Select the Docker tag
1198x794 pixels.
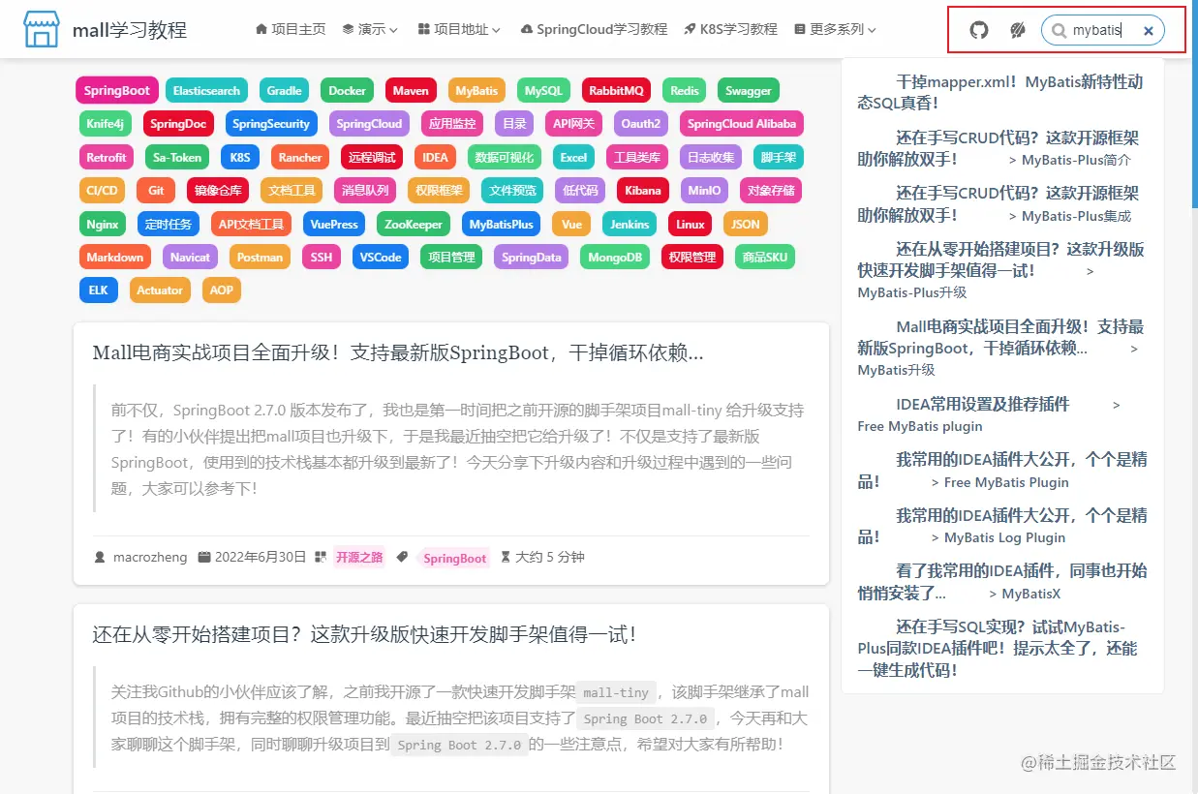tap(347, 90)
